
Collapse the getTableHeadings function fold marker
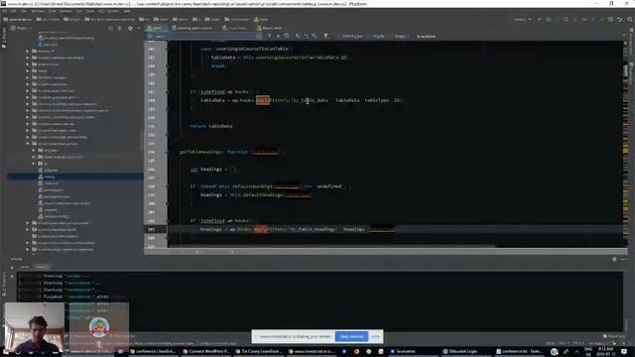pyautogui.click(x=167, y=152)
